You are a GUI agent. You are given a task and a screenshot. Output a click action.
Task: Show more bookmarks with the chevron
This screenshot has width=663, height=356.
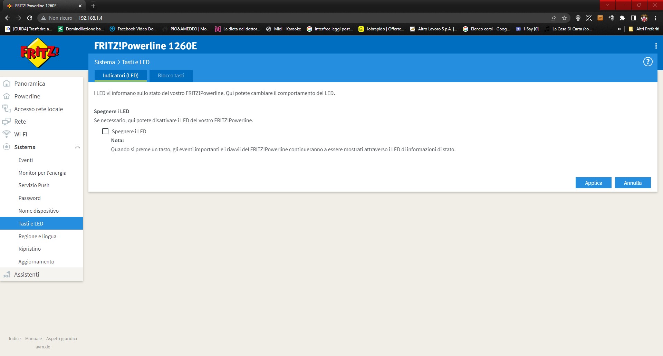(619, 29)
